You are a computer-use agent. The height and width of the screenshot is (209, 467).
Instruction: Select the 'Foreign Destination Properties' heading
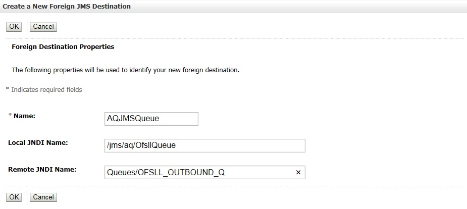(63, 47)
